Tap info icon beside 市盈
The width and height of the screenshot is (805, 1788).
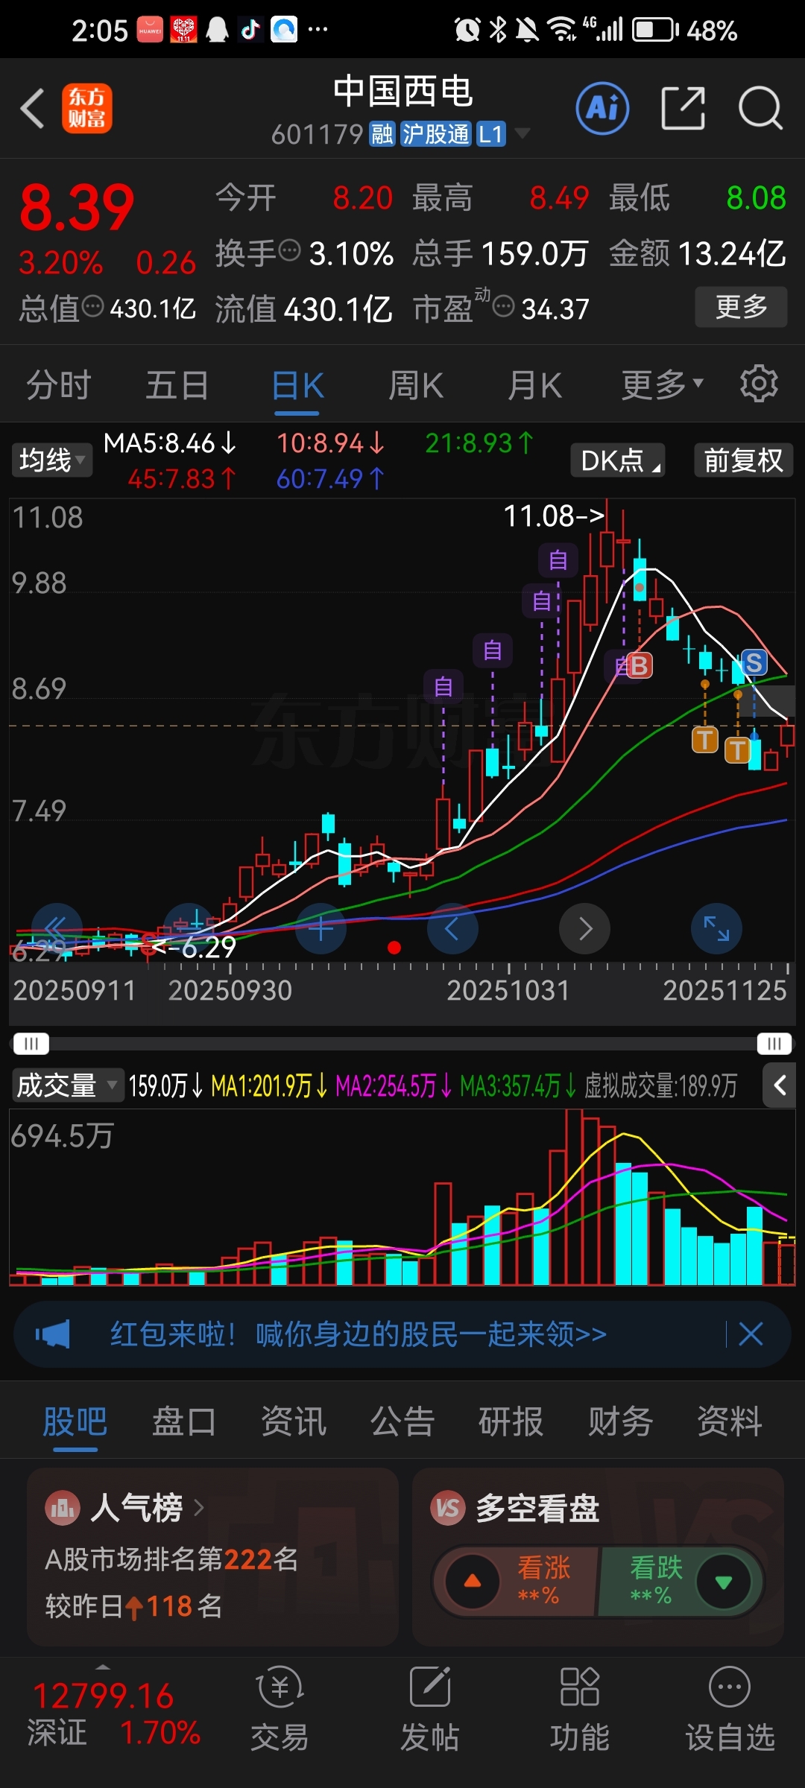504,305
